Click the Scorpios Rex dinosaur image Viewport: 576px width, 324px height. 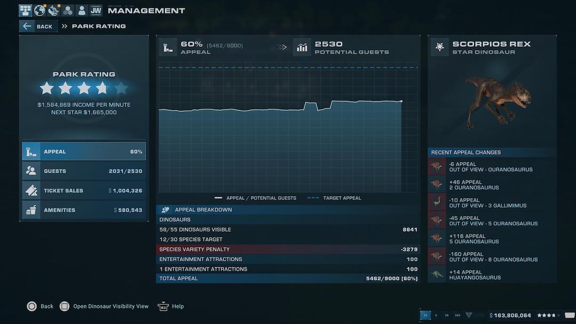pyautogui.click(x=498, y=102)
